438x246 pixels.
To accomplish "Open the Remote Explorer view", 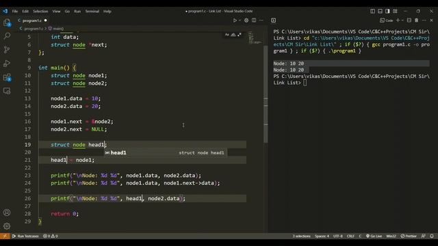I will click(x=7, y=91).
